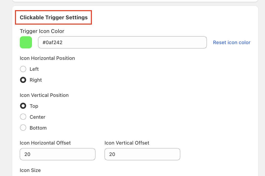Click the Icon Horizontal Offset label text
Viewport: 265px width, 176px height.
point(45,143)
